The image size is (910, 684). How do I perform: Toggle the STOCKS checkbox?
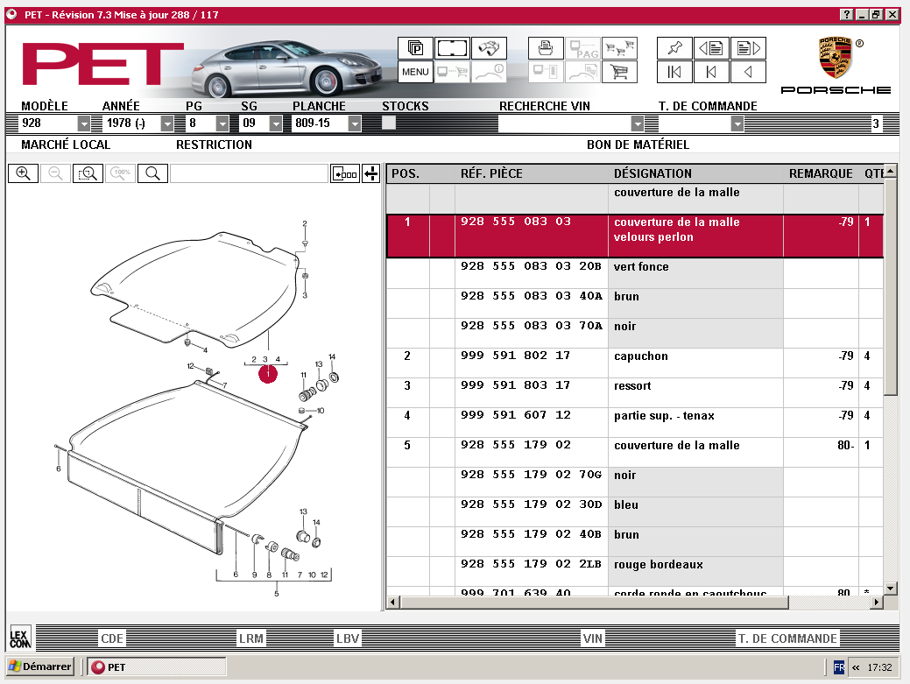[388, 123]
